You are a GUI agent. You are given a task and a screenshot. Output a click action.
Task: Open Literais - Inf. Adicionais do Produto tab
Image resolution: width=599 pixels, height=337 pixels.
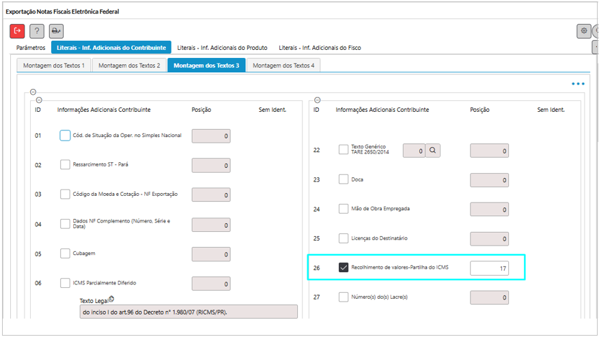coord(221,48)
